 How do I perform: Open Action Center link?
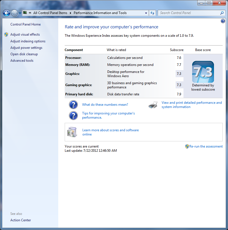(x=21, y=220)
